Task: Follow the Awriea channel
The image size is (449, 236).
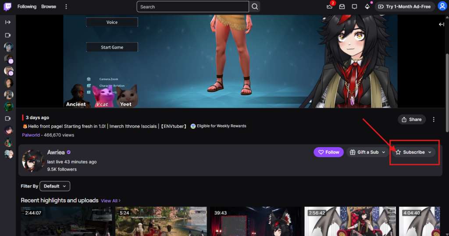Action: [x=328, y=152]
